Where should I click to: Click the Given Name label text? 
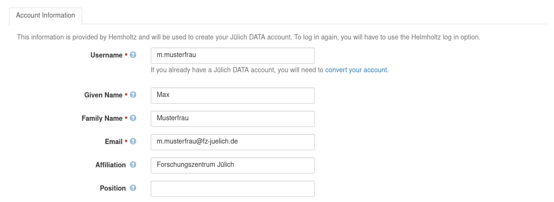tap(103, 96)
